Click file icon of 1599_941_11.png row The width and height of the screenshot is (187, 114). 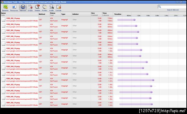[x=3, y=43]
